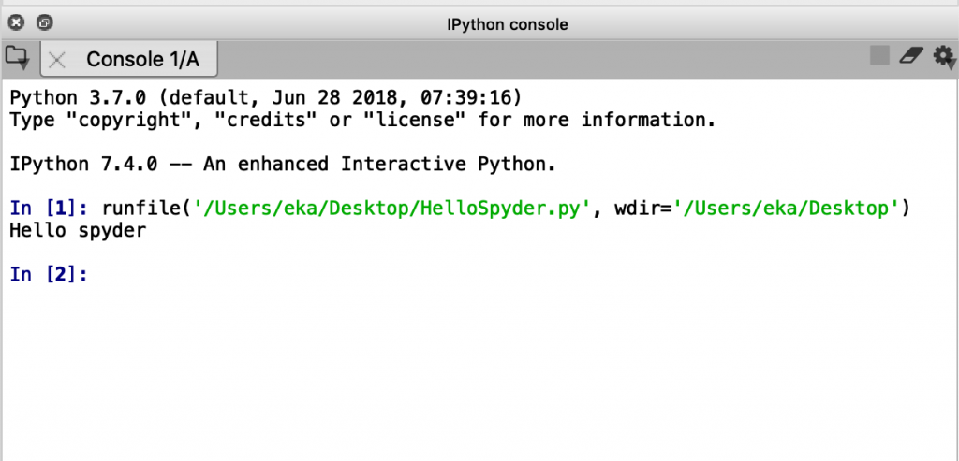This screenshot has height=461, width=959.
Task: Open the browse tabs menu icon
Action: coord(17,58)
